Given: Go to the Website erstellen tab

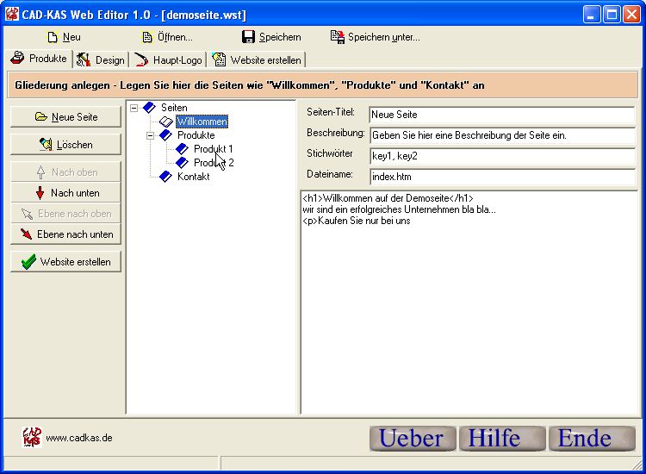Looking at the screenshot, I should [x=257, y=59].
